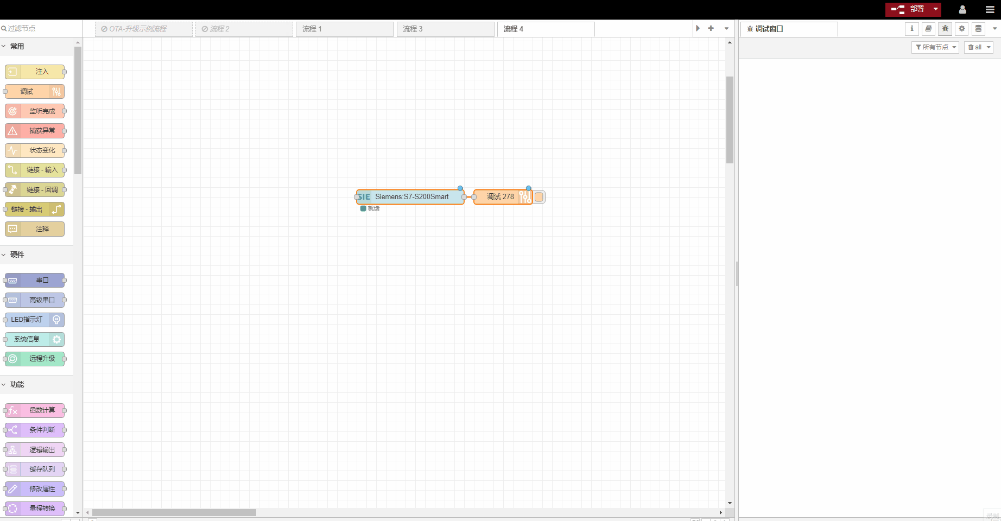Add a new flow with plus icon
Image resolution: width=1001 pixels, height=521 pixels.
pos(711,28)
